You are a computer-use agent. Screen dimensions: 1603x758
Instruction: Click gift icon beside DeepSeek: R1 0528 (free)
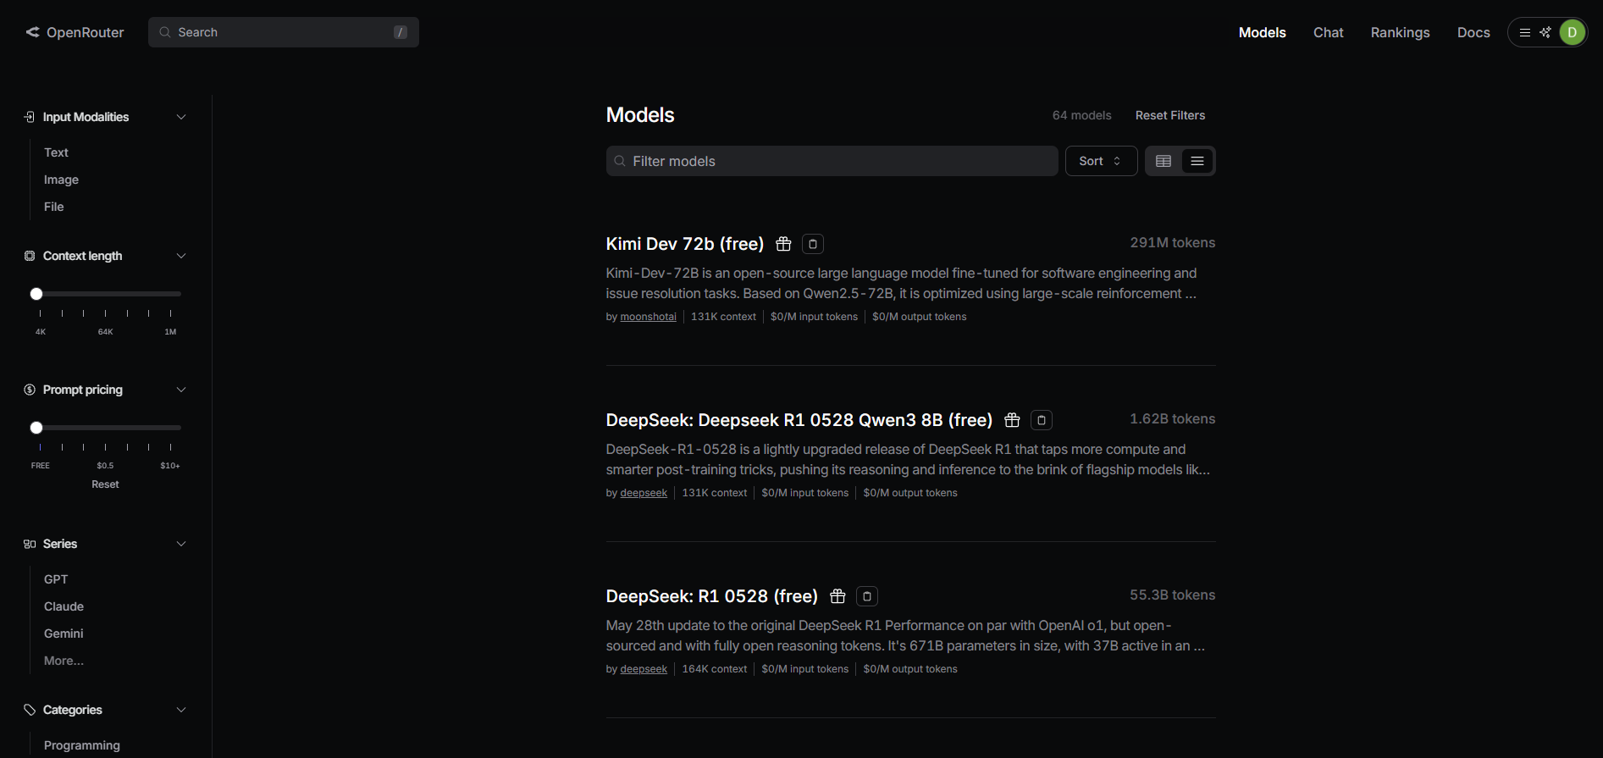tap(837, 596)
